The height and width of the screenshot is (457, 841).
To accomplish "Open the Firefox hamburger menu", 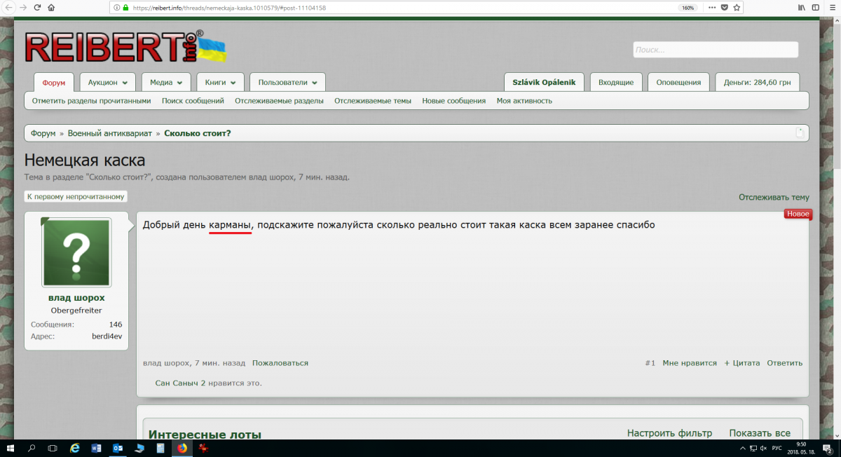I will point(832,8).
